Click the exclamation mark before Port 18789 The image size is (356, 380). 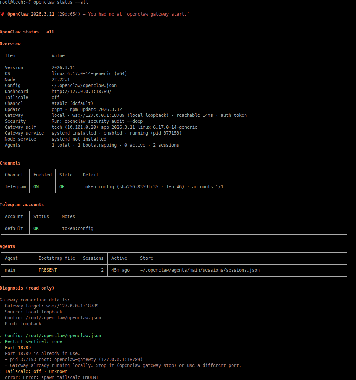coord(1,348)
